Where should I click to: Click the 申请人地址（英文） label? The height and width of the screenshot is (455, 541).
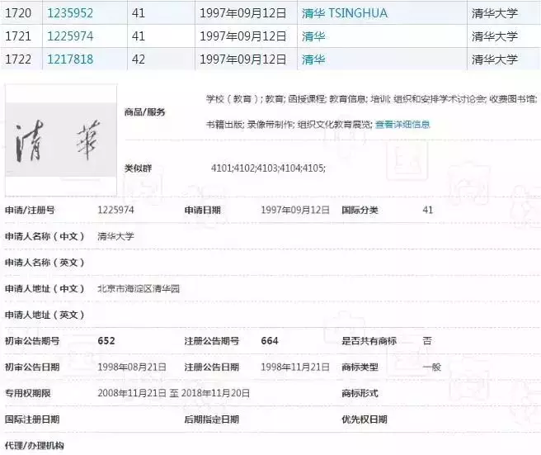pos(45,315)
